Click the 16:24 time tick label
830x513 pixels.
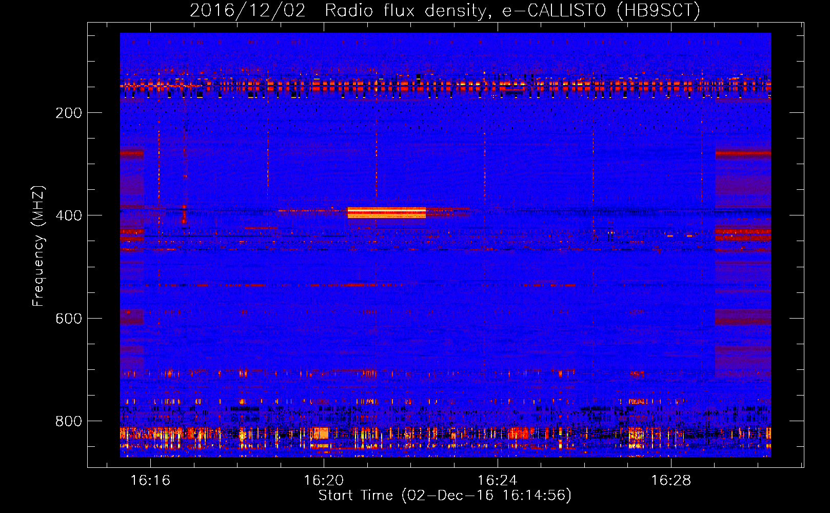point(498,481)
